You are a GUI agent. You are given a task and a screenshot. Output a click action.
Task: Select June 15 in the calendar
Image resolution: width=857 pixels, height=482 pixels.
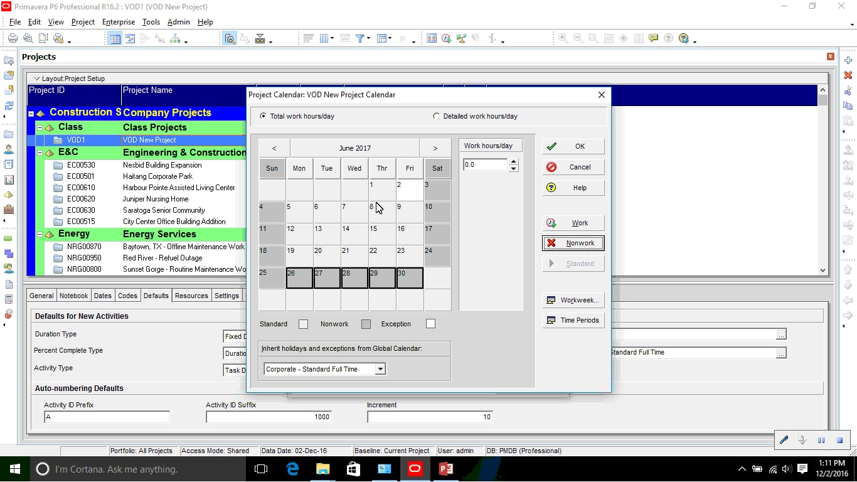(382, 234)
